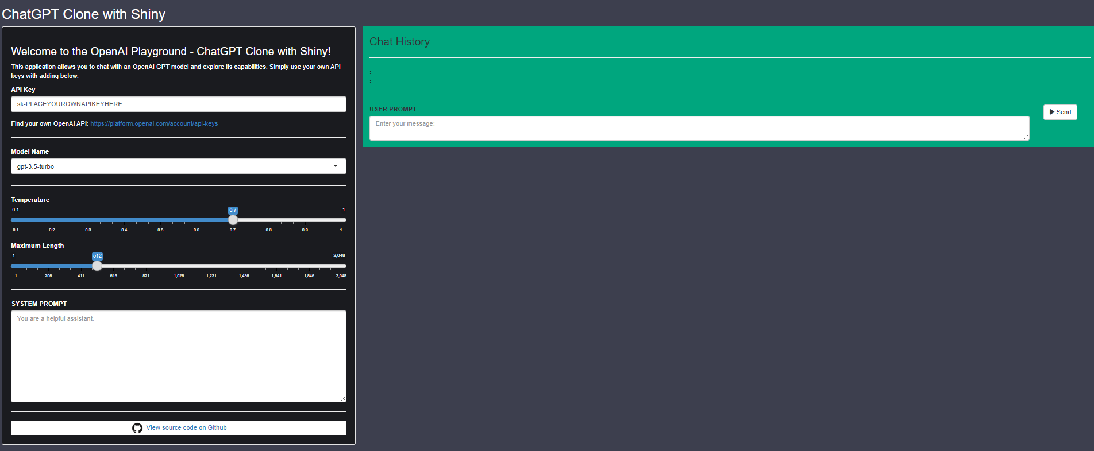Open the Model Name dropdown arrow

(336, 166)
